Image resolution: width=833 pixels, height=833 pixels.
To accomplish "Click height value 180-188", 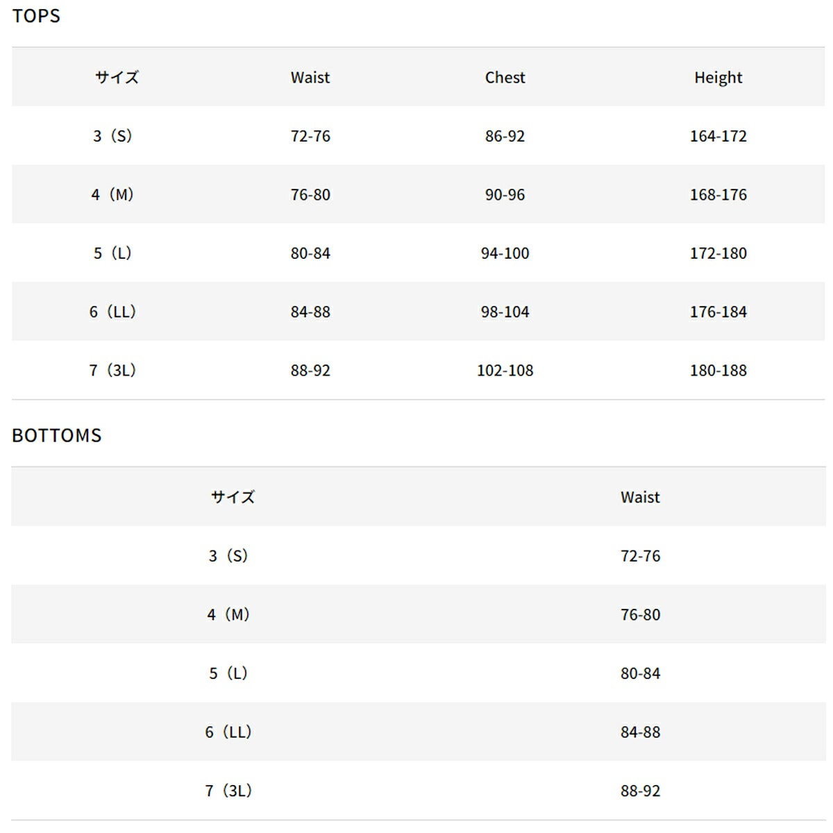I will coord(718,370).
